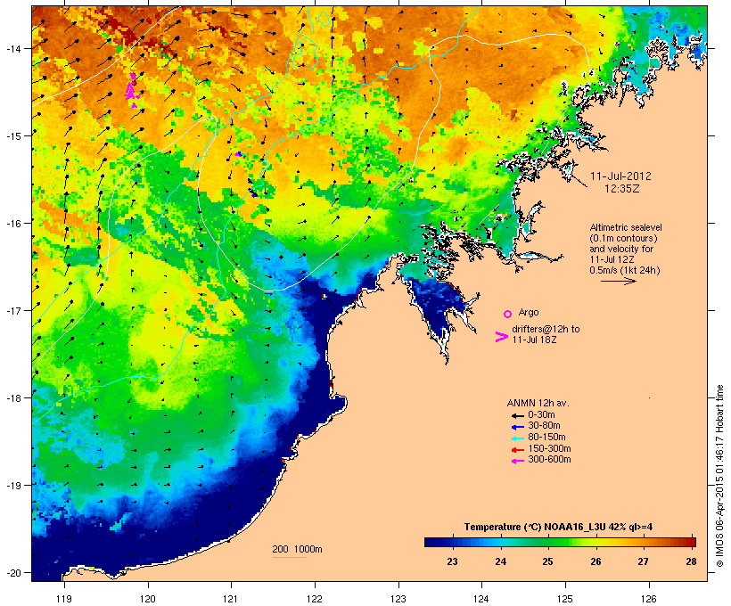Image resolution: width=731 pixels, height=606 pixels.
Task: Click the 124 longitude axis label
Action: coord(481,599)
